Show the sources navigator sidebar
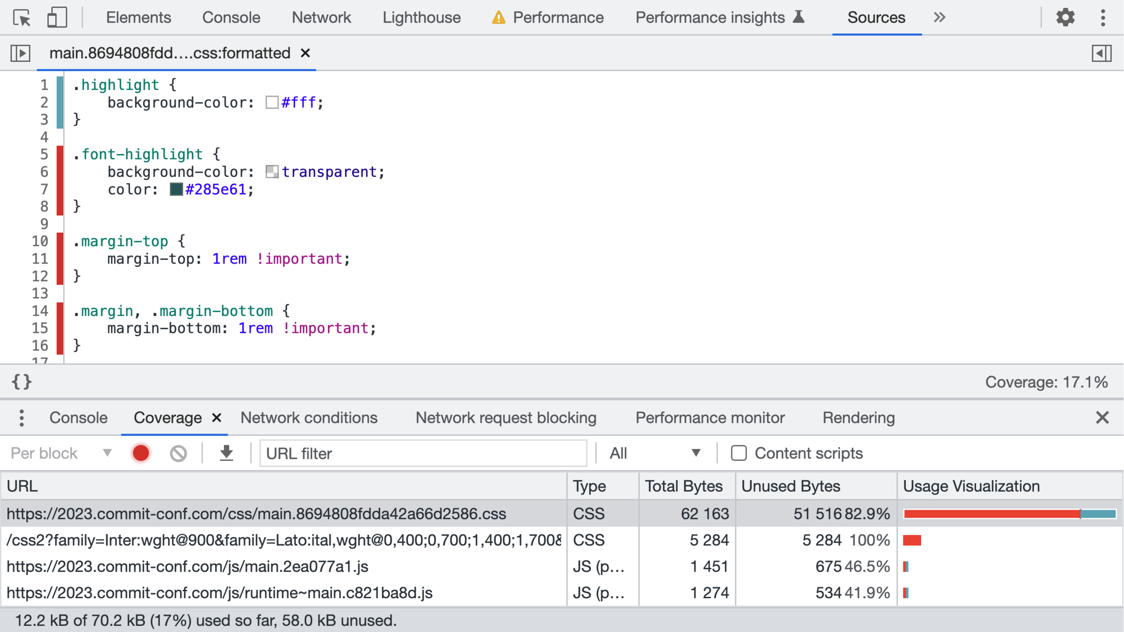This screenshot has width=1124, height=632. pos(21,53)
